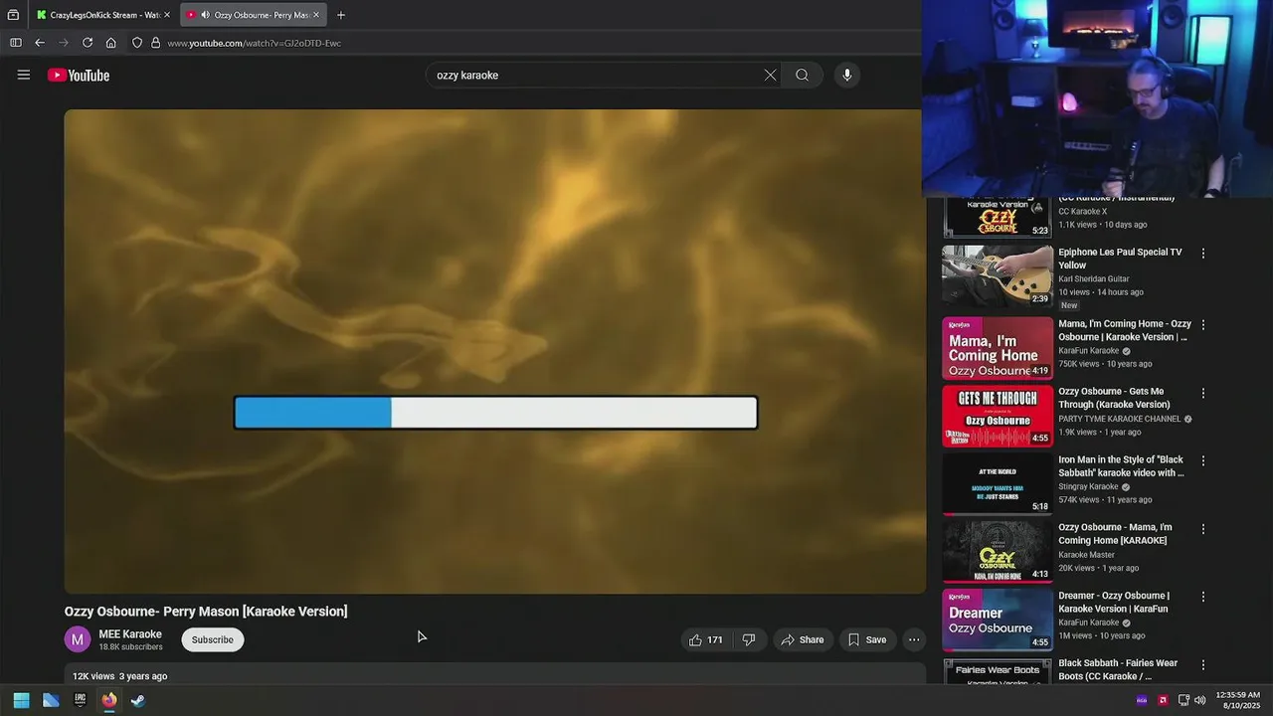
Task: Select the Ozzy Osbourne- Perry Mason tab
Action: point(254,15)
